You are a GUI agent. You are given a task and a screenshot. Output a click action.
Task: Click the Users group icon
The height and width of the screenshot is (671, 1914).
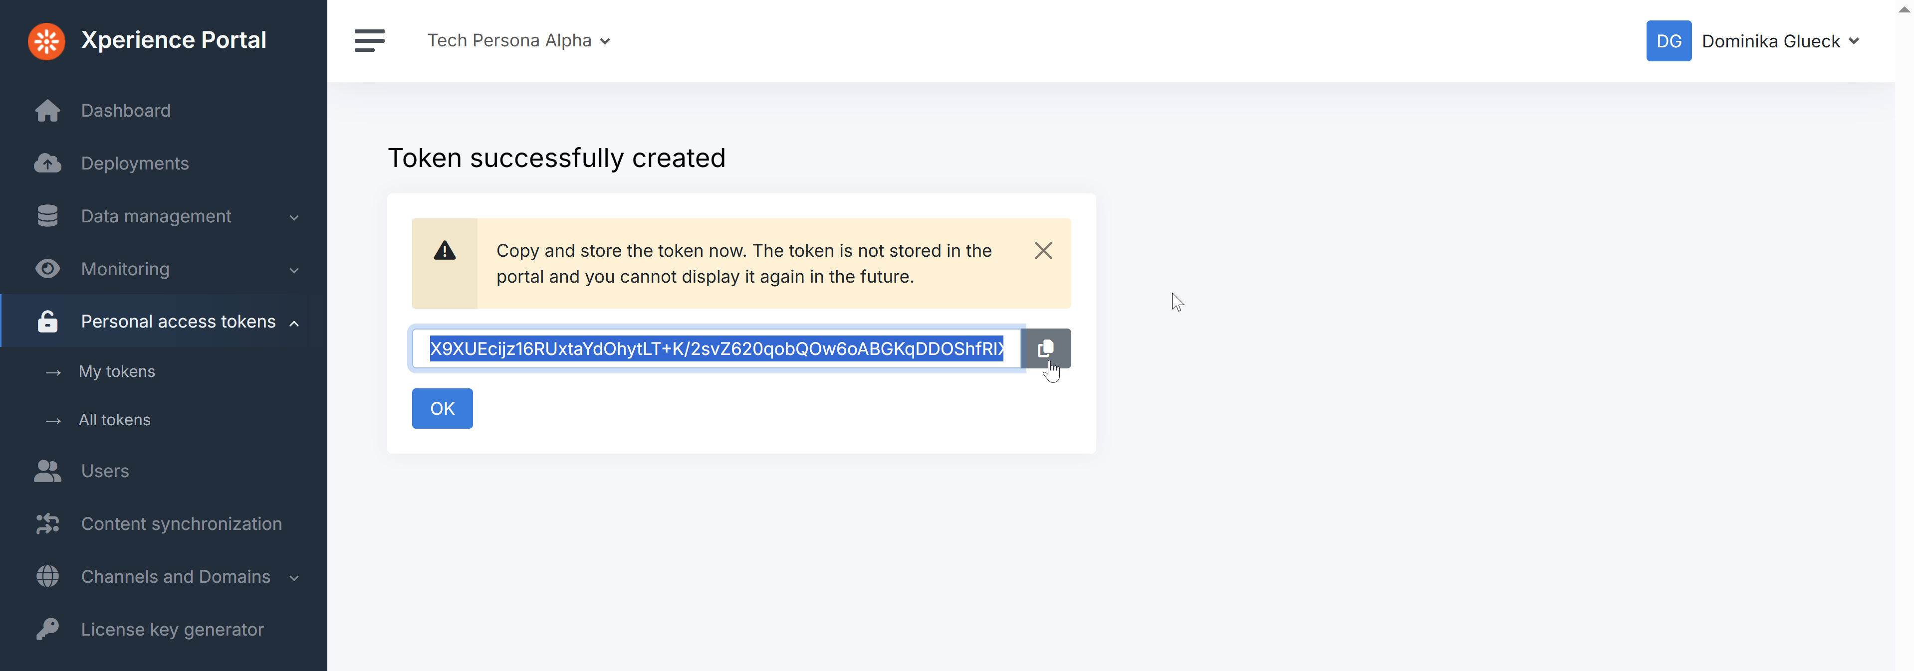coord(47,471)
